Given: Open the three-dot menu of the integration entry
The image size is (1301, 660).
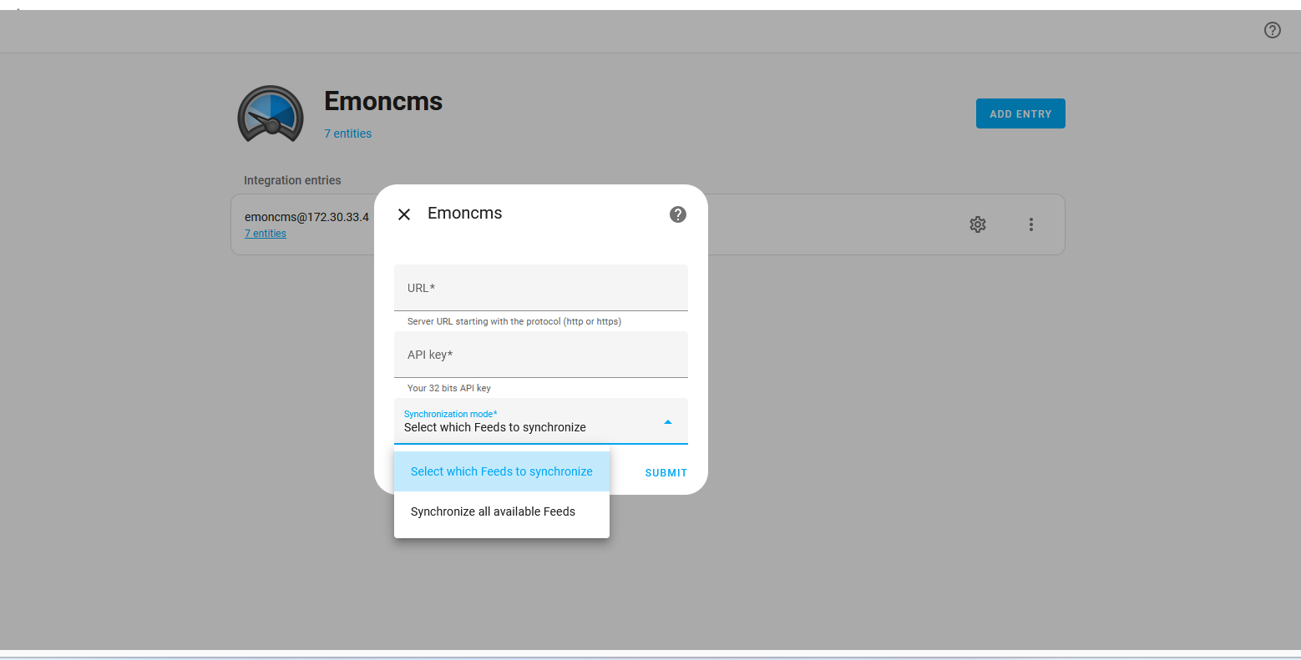Looking at the screenshot, I should click(x=1031, y=224).
